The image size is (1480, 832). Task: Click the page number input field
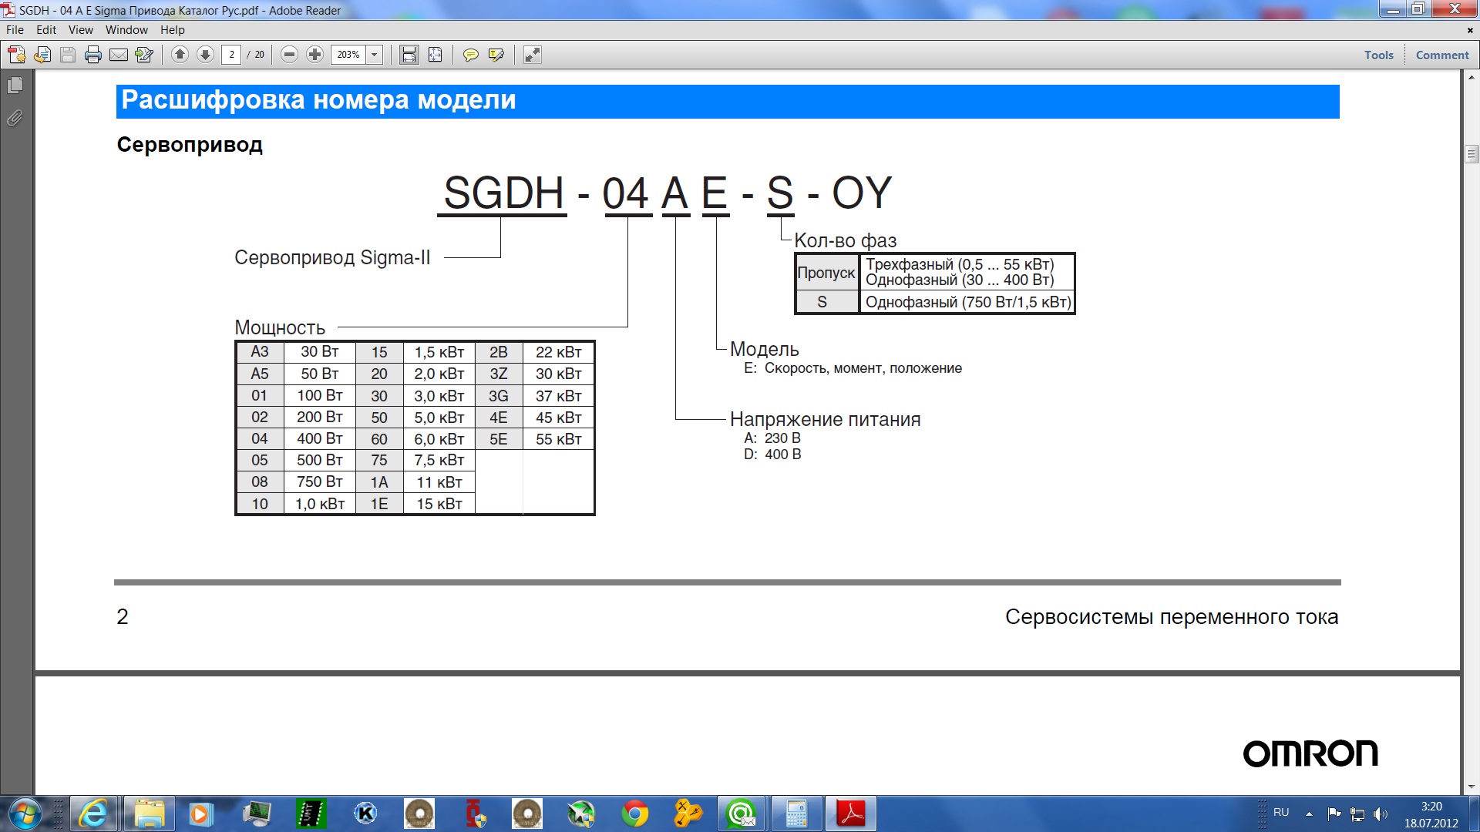pos(231,55)
